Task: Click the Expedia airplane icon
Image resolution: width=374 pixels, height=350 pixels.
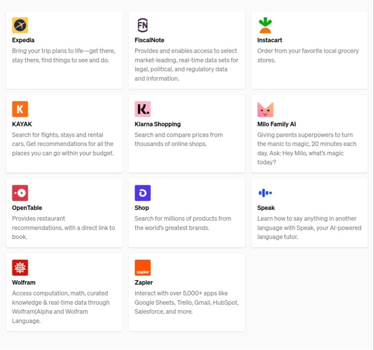Action: (x=20, y=25)
